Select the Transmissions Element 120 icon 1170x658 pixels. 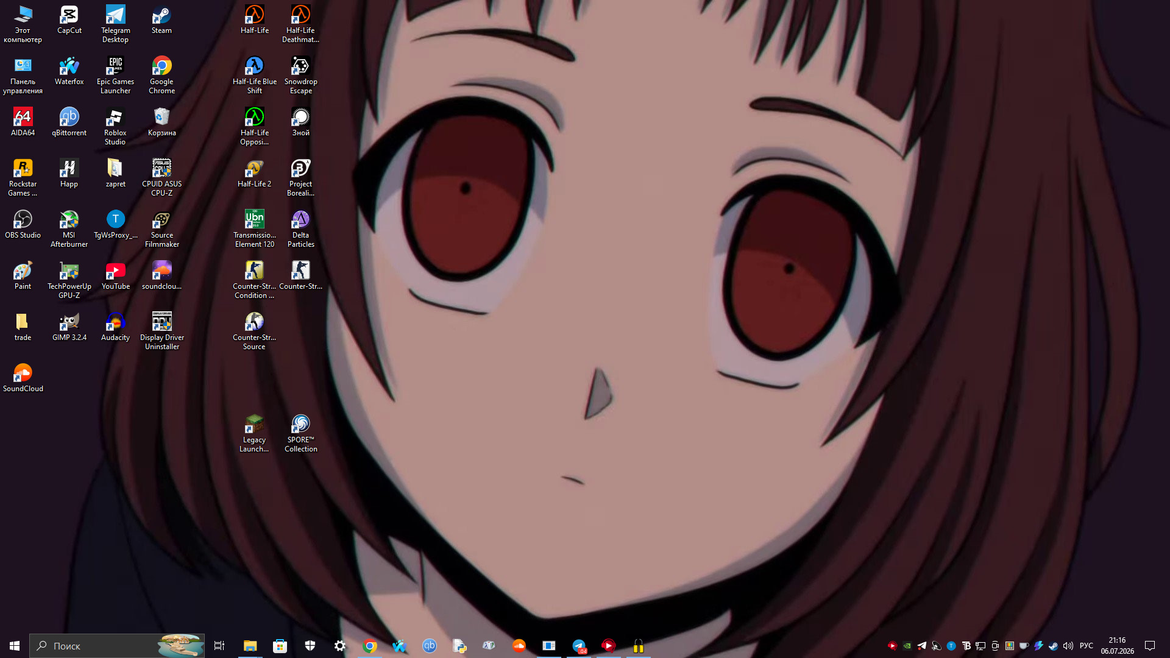pyautogui.click(x=254, y=229)
